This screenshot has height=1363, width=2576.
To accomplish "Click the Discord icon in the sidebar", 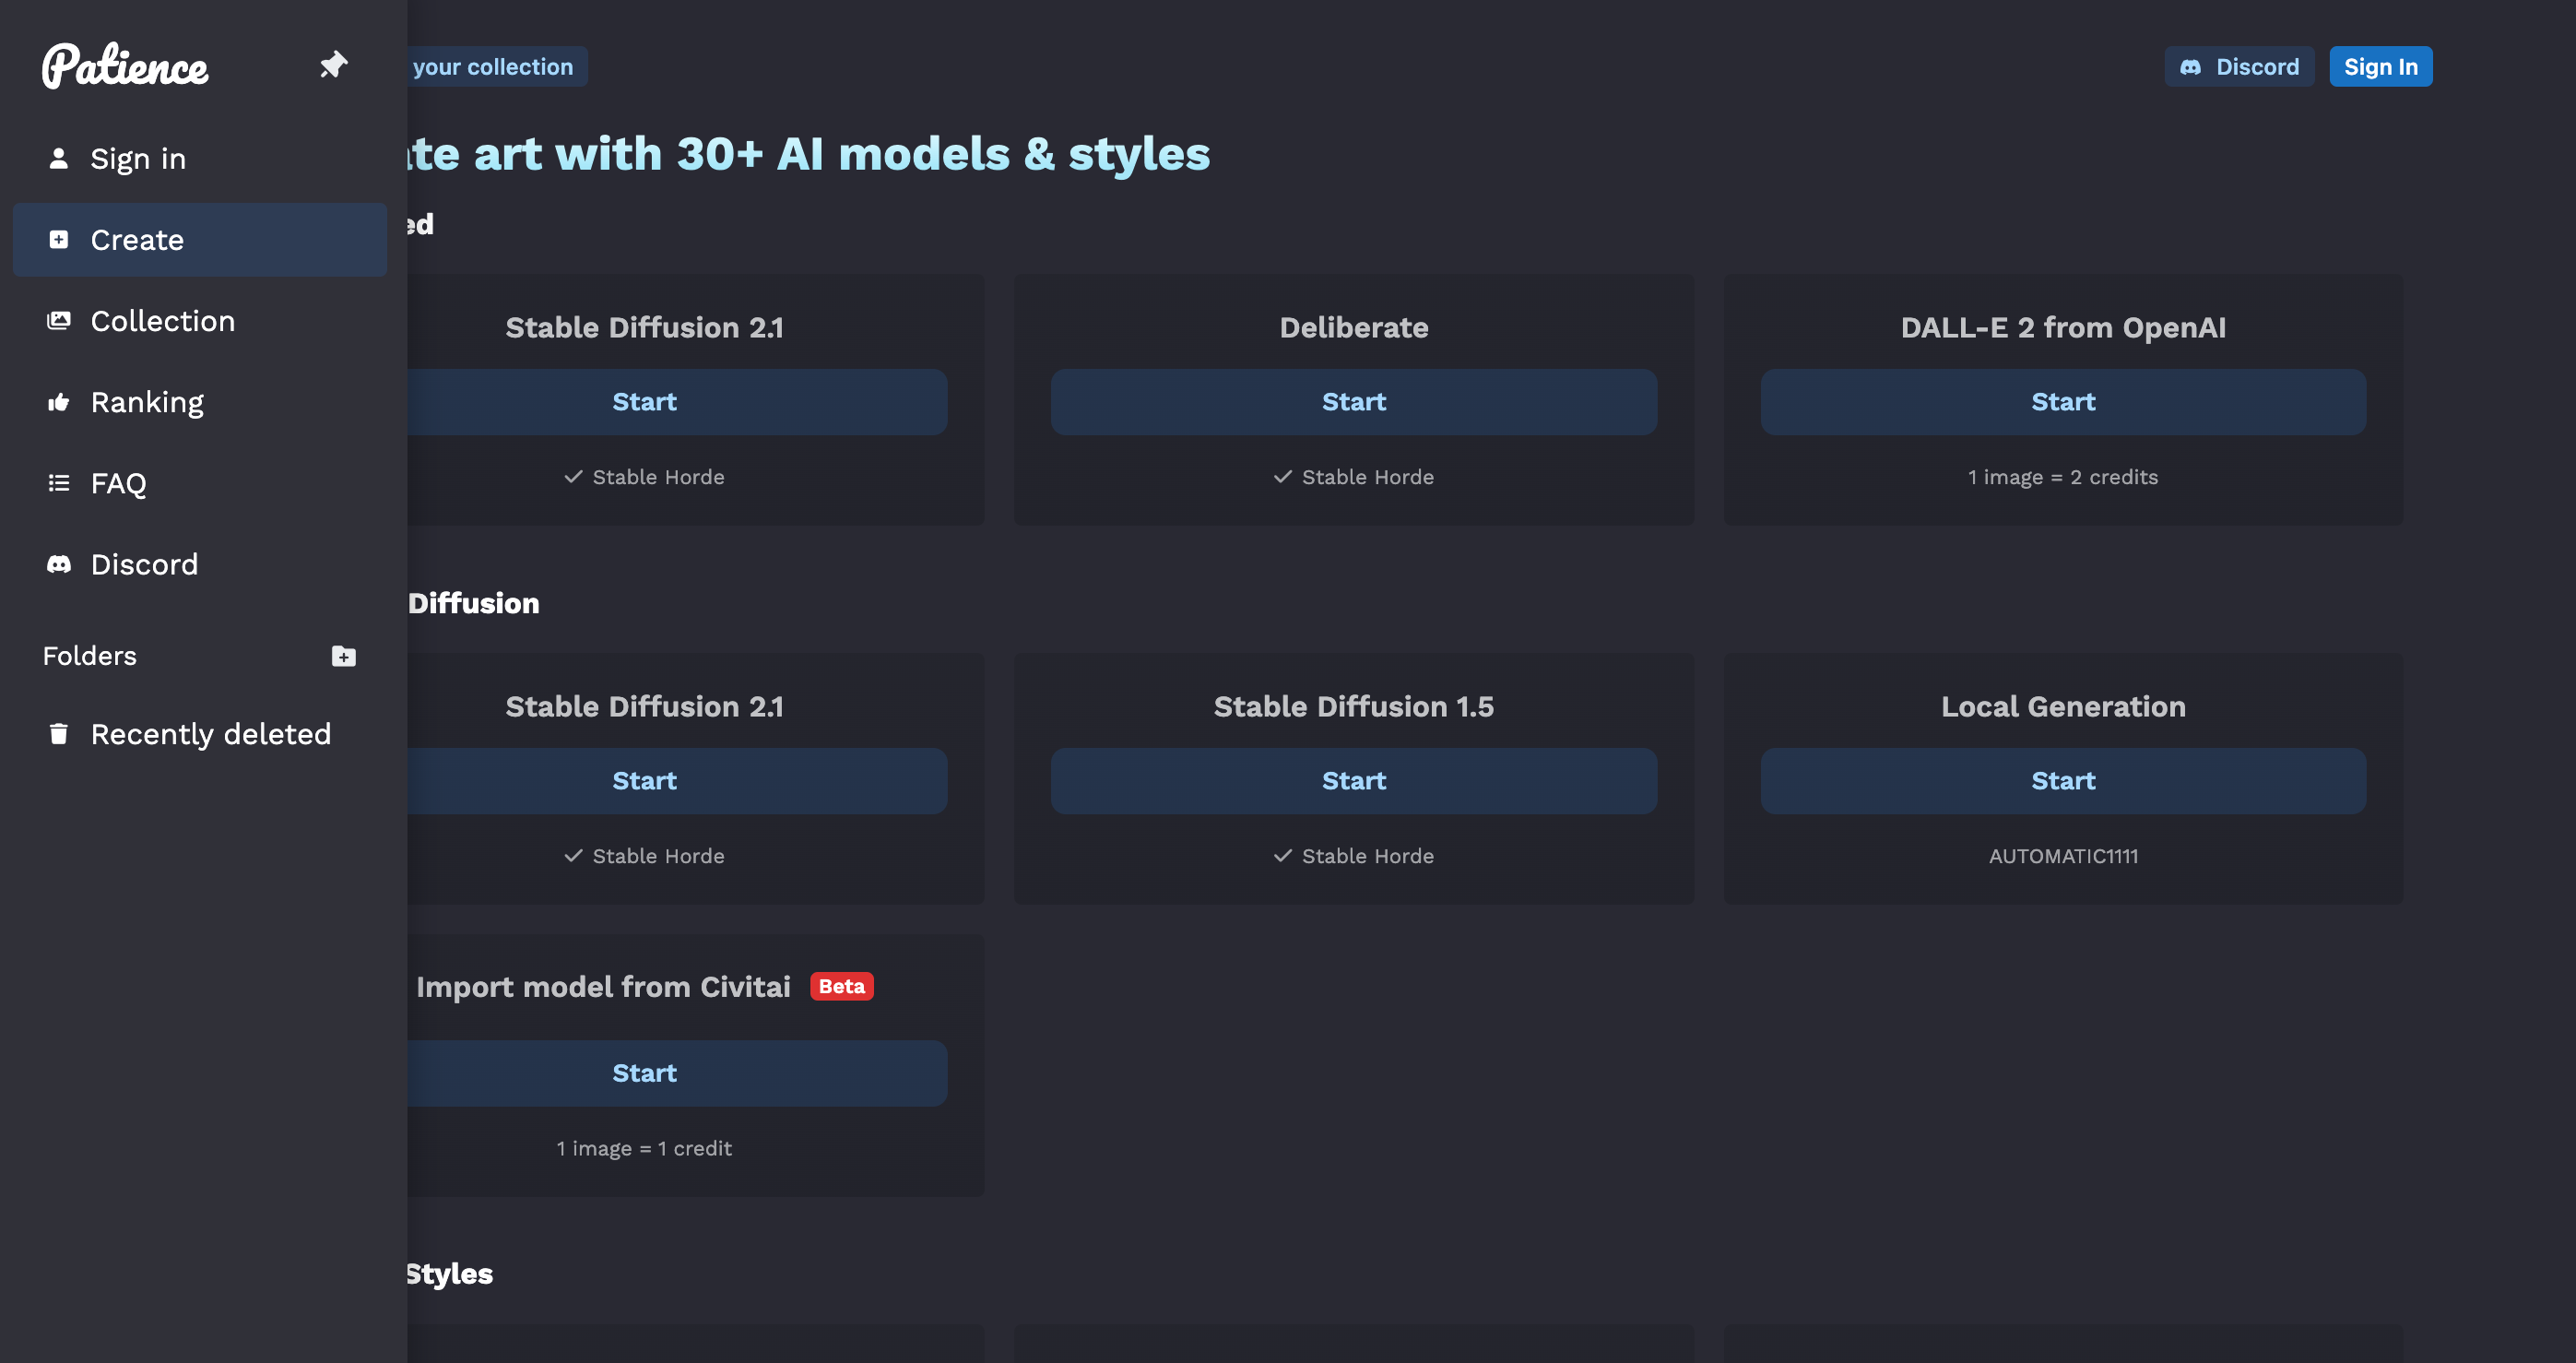I will [59, 564].
